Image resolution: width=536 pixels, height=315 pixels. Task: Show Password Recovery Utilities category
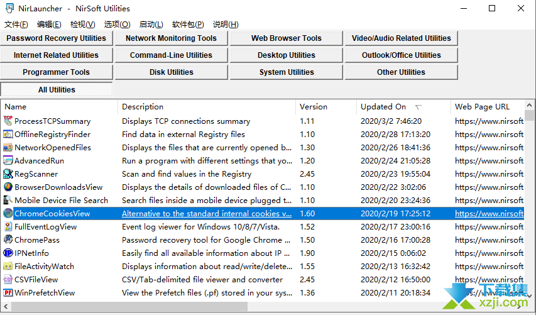point(57,38)
